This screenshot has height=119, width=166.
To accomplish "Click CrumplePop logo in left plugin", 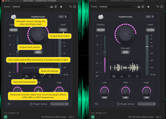I will [x=14, y=17].
